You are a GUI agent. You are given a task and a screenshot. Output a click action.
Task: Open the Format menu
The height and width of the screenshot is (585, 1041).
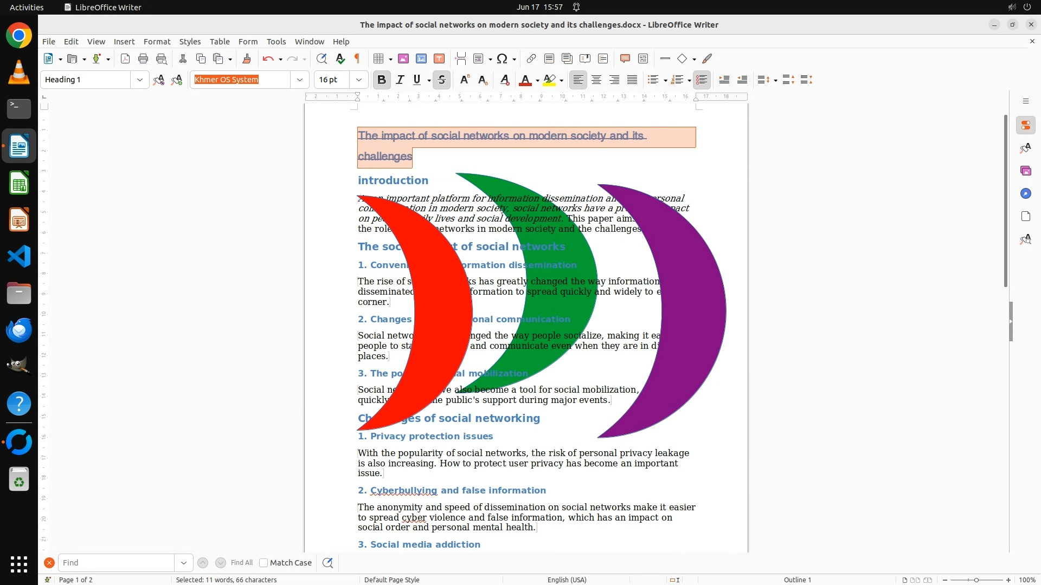pos(157,41)
